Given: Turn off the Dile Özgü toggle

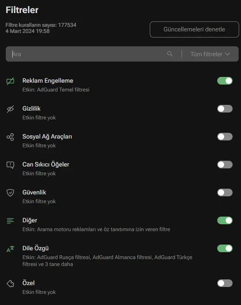Looking at the screenshot, I should click(x=225, y=248).
